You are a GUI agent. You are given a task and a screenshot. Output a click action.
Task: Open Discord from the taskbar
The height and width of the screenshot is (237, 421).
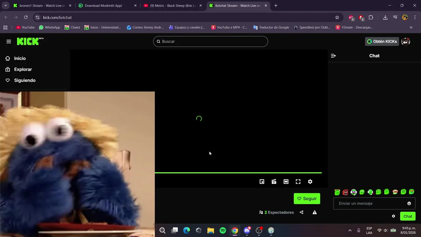point(247,230)
